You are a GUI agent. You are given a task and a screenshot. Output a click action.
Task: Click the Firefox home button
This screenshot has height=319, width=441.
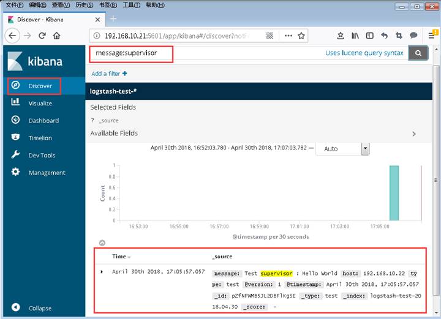click(x=56, y=36)
